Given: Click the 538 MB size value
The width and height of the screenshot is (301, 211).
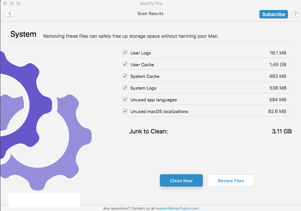Looking at the screenshot, I should pyautogui.click(x=278, y=88).
